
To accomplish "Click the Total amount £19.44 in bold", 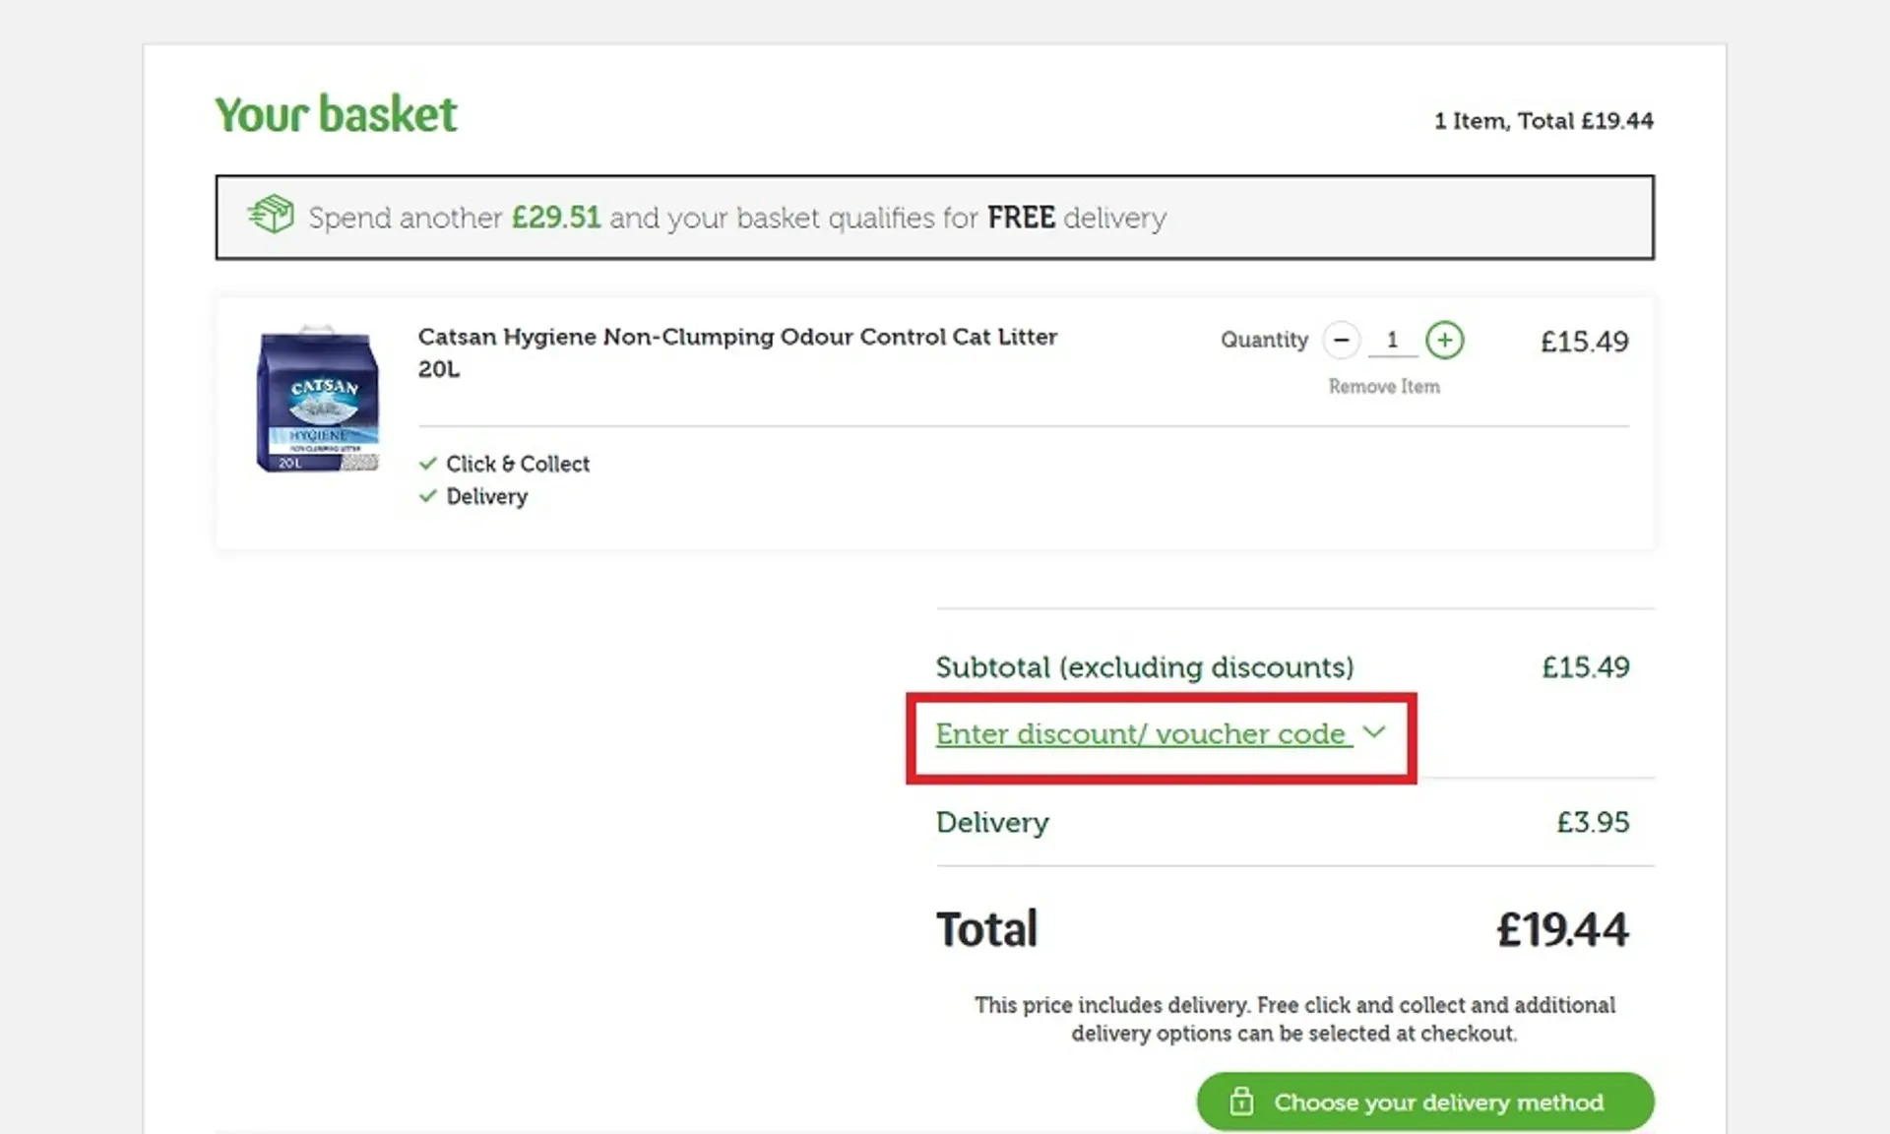I will click(x=1562, y=930).
